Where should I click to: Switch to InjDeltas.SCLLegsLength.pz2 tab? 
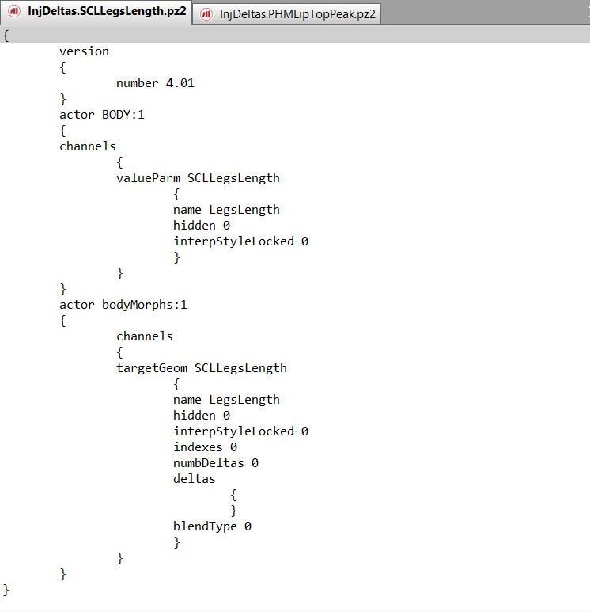[x=96, y=12]
